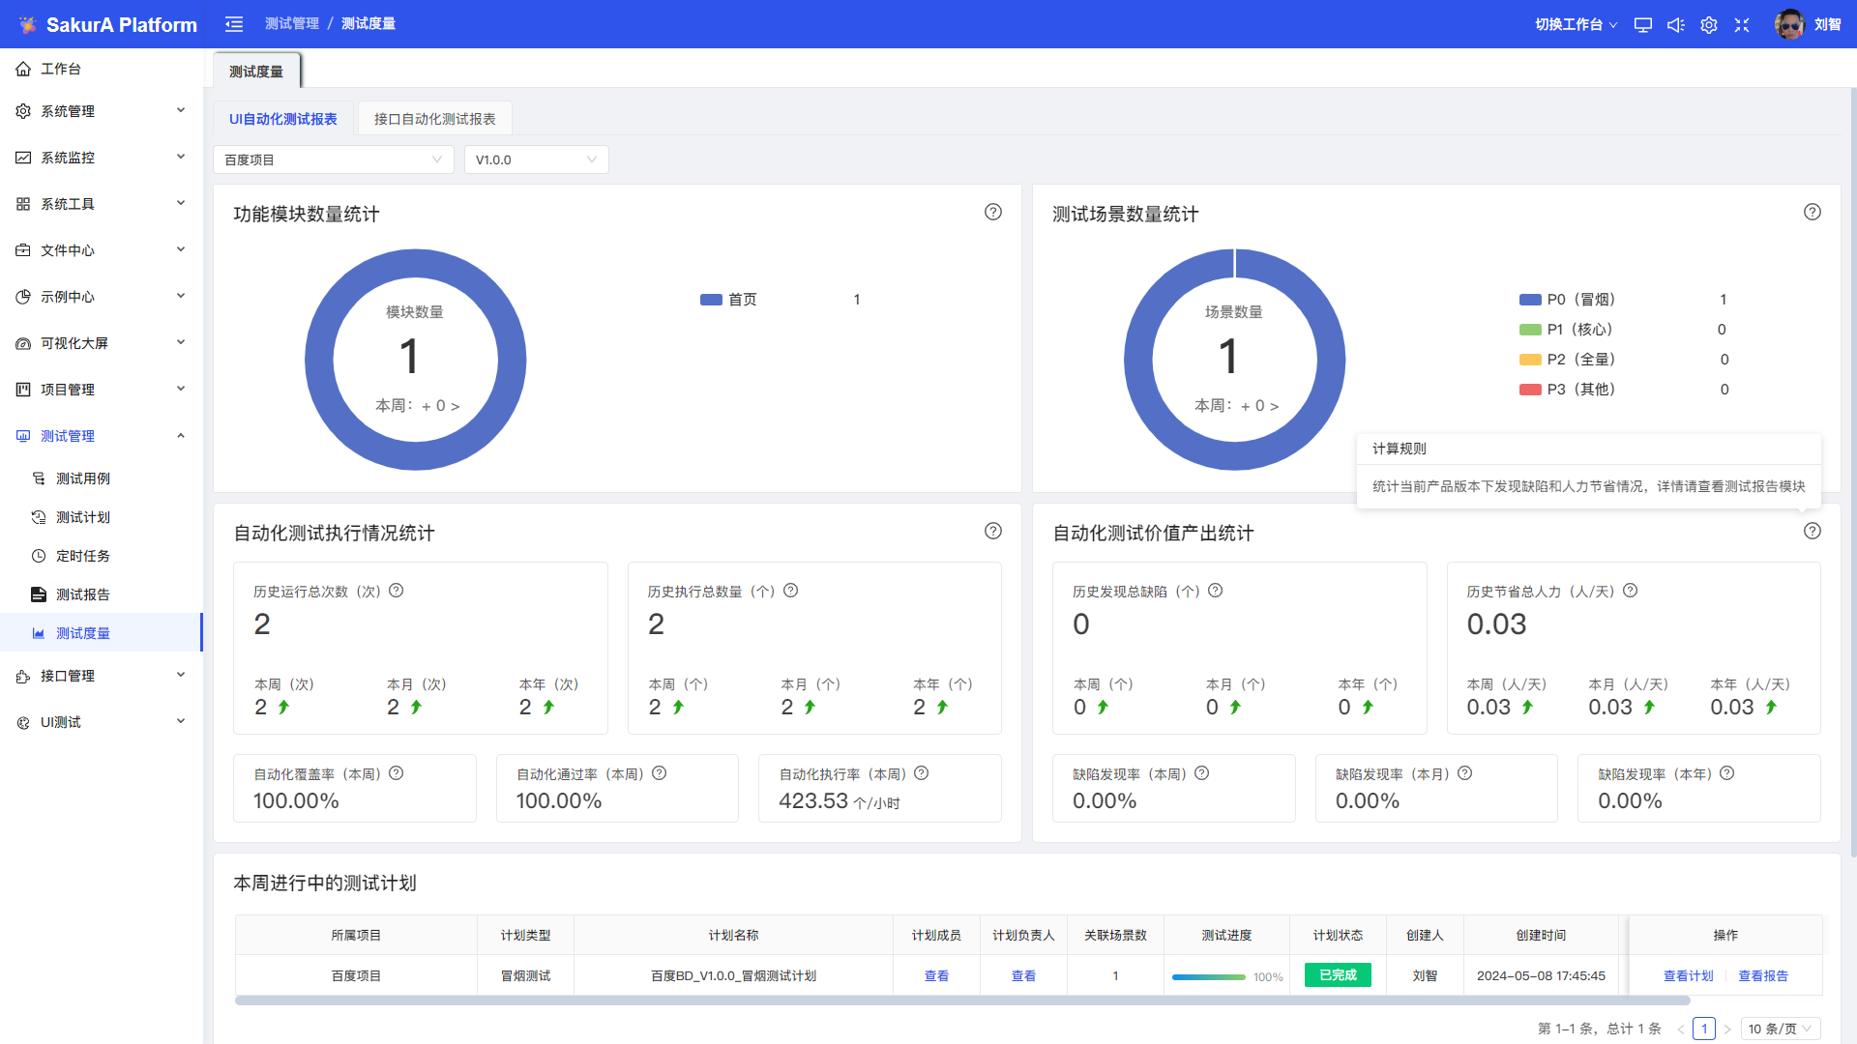Image resolution: width=1857 pixels, height=1044 pixels.
Task: Expand 系统工具 menu
Action: [x=102, y=204]
